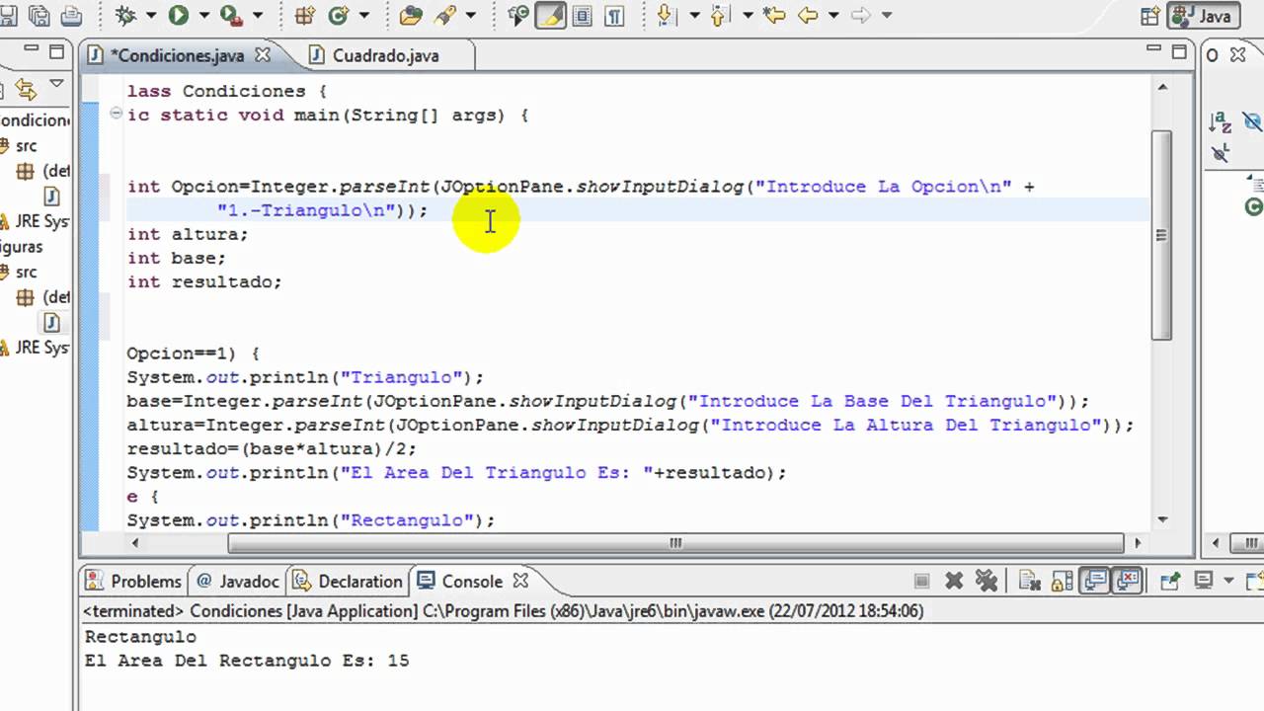Click Remove Launch X icon in Console
This screenshot has height=711, width=1264.
[954, 581]
